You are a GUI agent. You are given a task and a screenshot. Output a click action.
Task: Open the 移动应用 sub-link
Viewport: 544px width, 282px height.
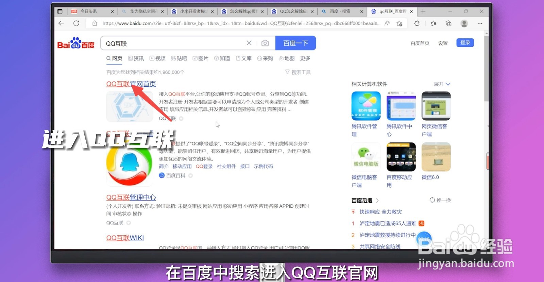coord(182,166)
